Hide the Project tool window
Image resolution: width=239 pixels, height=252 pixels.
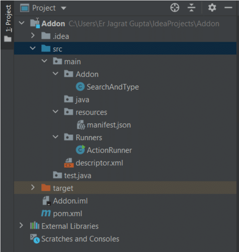pyautogui.click(x=228, y=8)
